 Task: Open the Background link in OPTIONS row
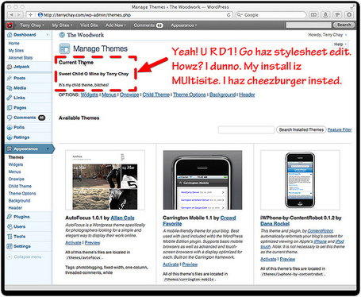click(222, 94)
